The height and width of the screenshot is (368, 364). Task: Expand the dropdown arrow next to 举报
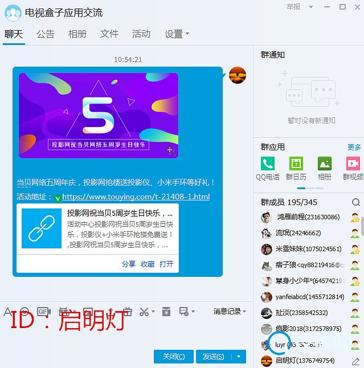pos(311,7)
